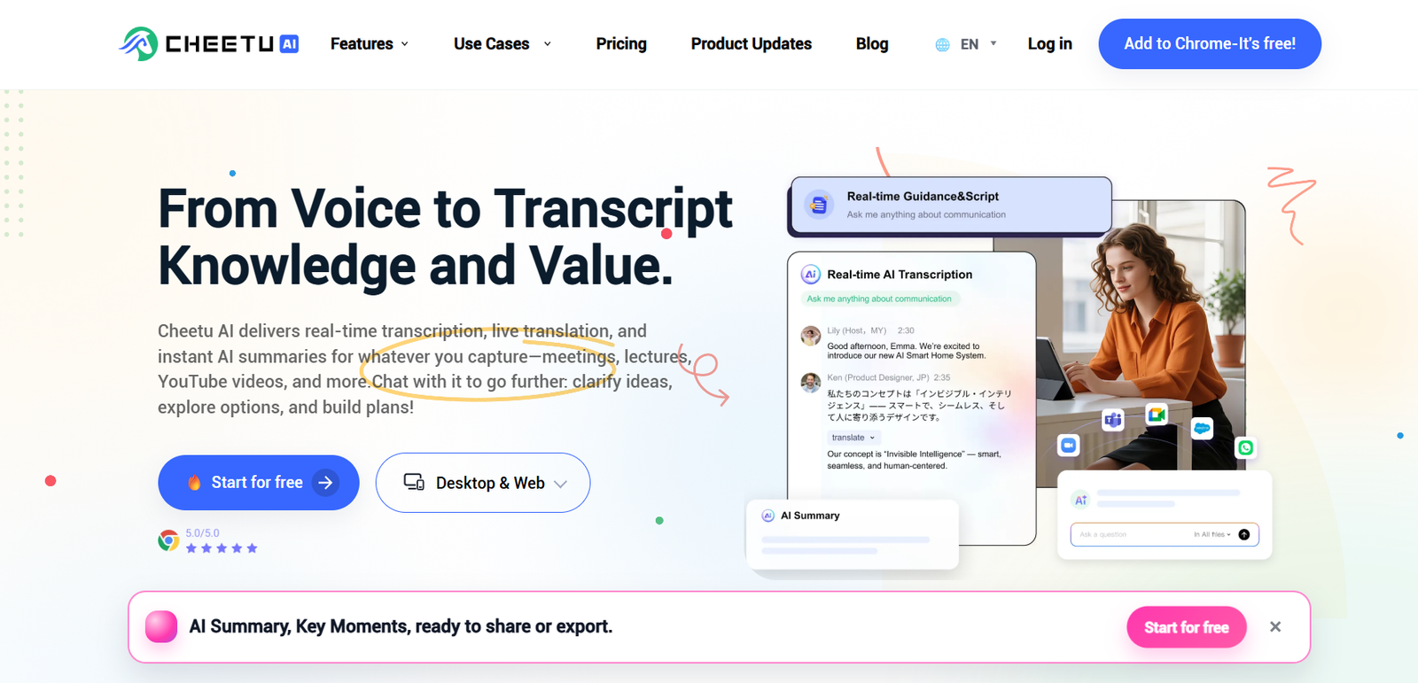Click the globe language icon

(942, 44)
